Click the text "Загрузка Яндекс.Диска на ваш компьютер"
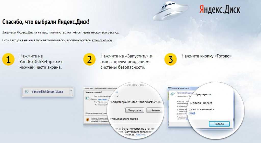 pos(34,32)
